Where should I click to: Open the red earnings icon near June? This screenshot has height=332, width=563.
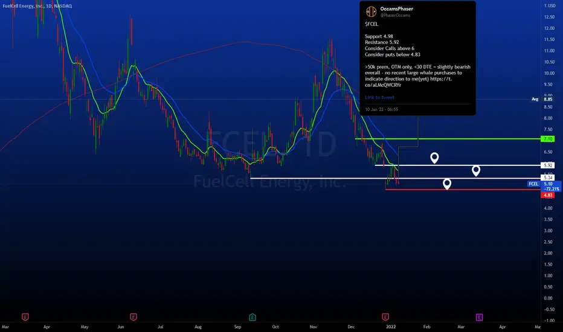point(134,317)
